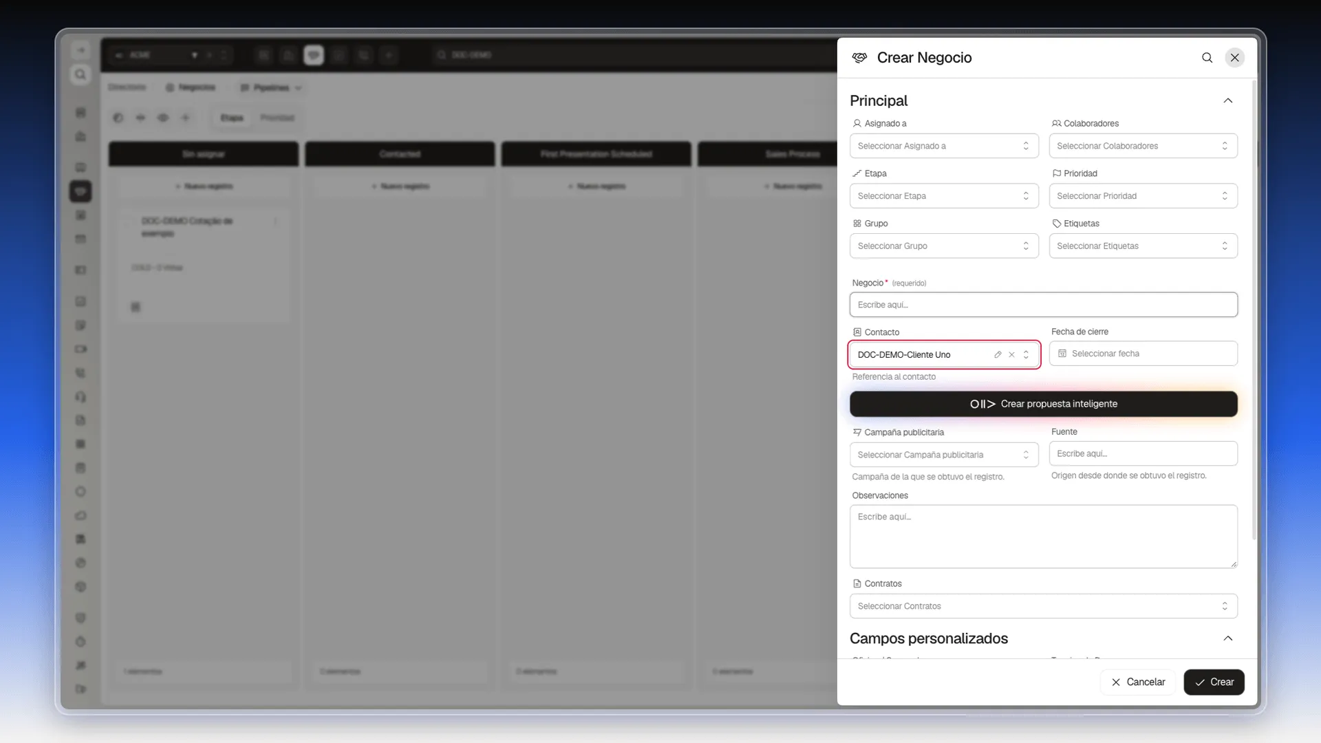Click Crear propuesta inteligente button
Image resolution: width=1321 pixels, height=743 pixels.
[1043, 404]
